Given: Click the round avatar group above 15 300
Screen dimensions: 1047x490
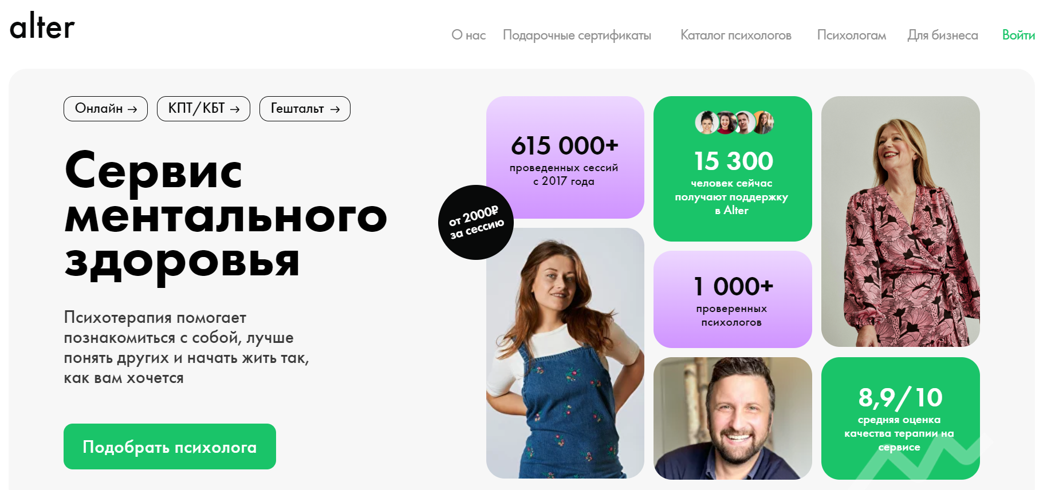Looking at the screenshot, I should [x=734, y=122].
